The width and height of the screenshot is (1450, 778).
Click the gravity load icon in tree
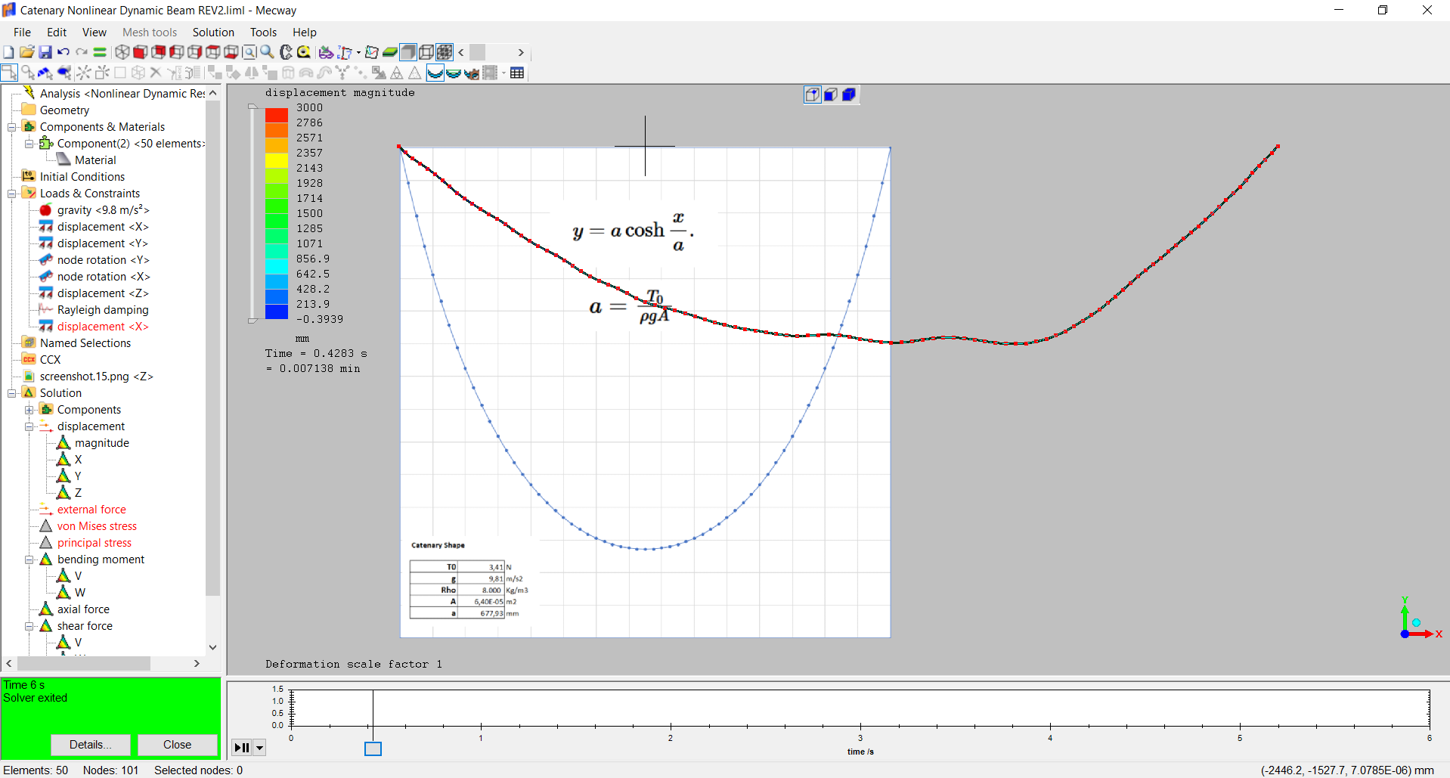pyautogui.click(x=46, y=210)
